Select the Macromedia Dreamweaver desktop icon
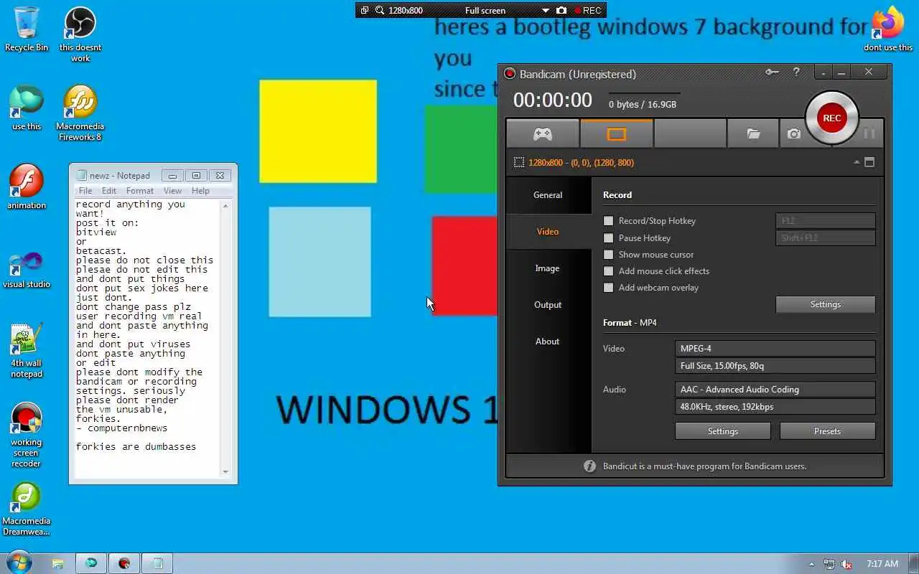This screenshot has height=574, width=919. pos(27,509)
